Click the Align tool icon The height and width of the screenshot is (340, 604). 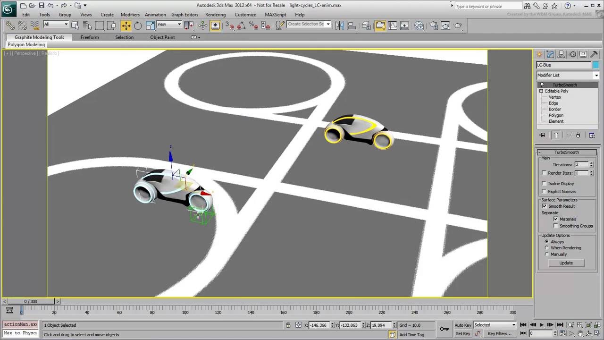tap(352, 25)
